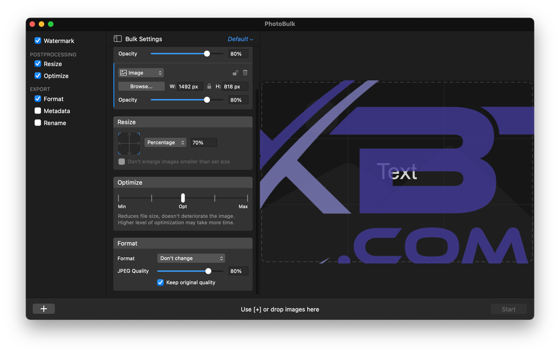560x354 pixels.
Task: Click the Text watermark in preview
Action: point(397,171)
